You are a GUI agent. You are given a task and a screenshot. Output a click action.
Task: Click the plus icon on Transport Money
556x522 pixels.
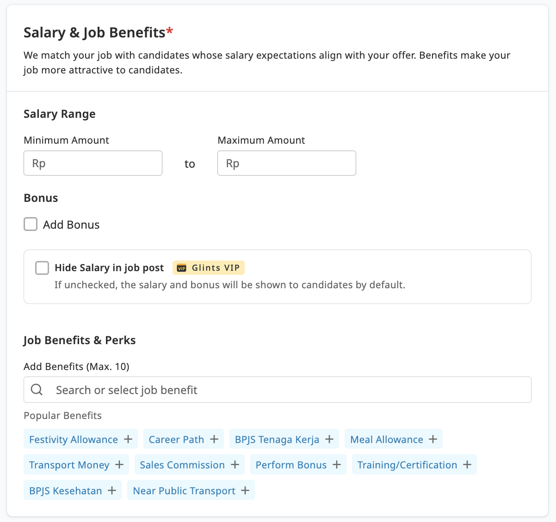120,464
